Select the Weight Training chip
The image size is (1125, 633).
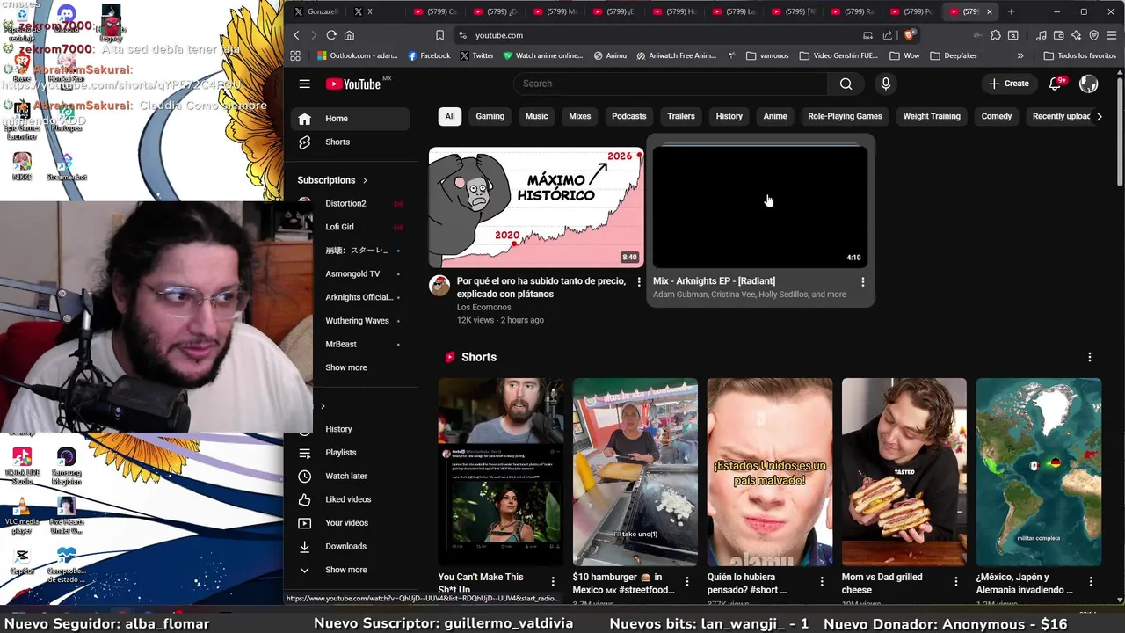point(932,116)
